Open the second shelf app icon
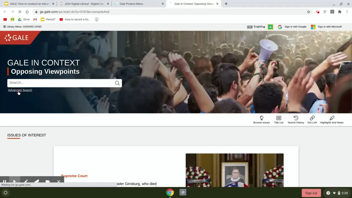 tap(183, 193)
